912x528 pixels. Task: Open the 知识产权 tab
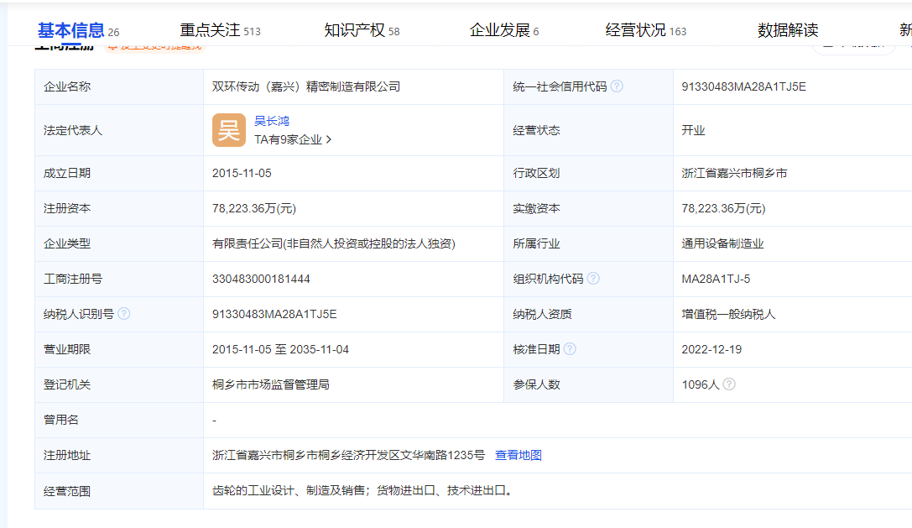[x=362, y=30]
